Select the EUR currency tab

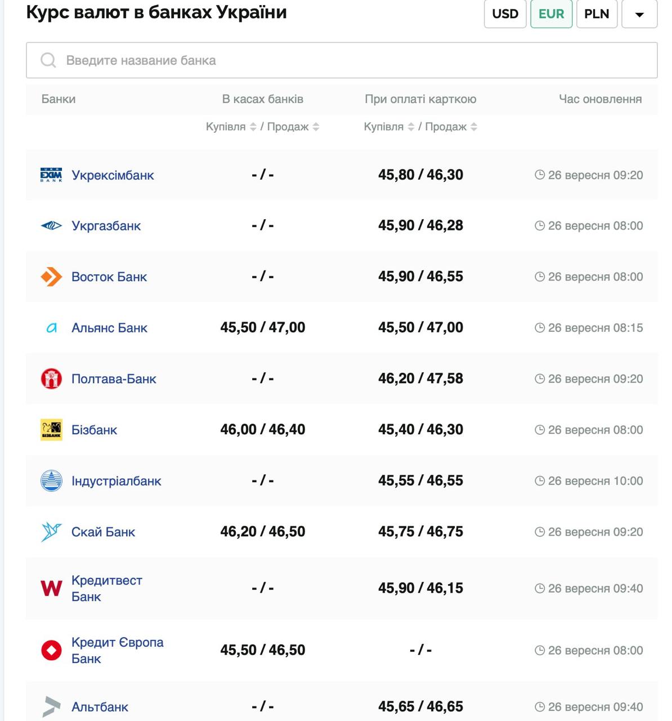point(551,14)
